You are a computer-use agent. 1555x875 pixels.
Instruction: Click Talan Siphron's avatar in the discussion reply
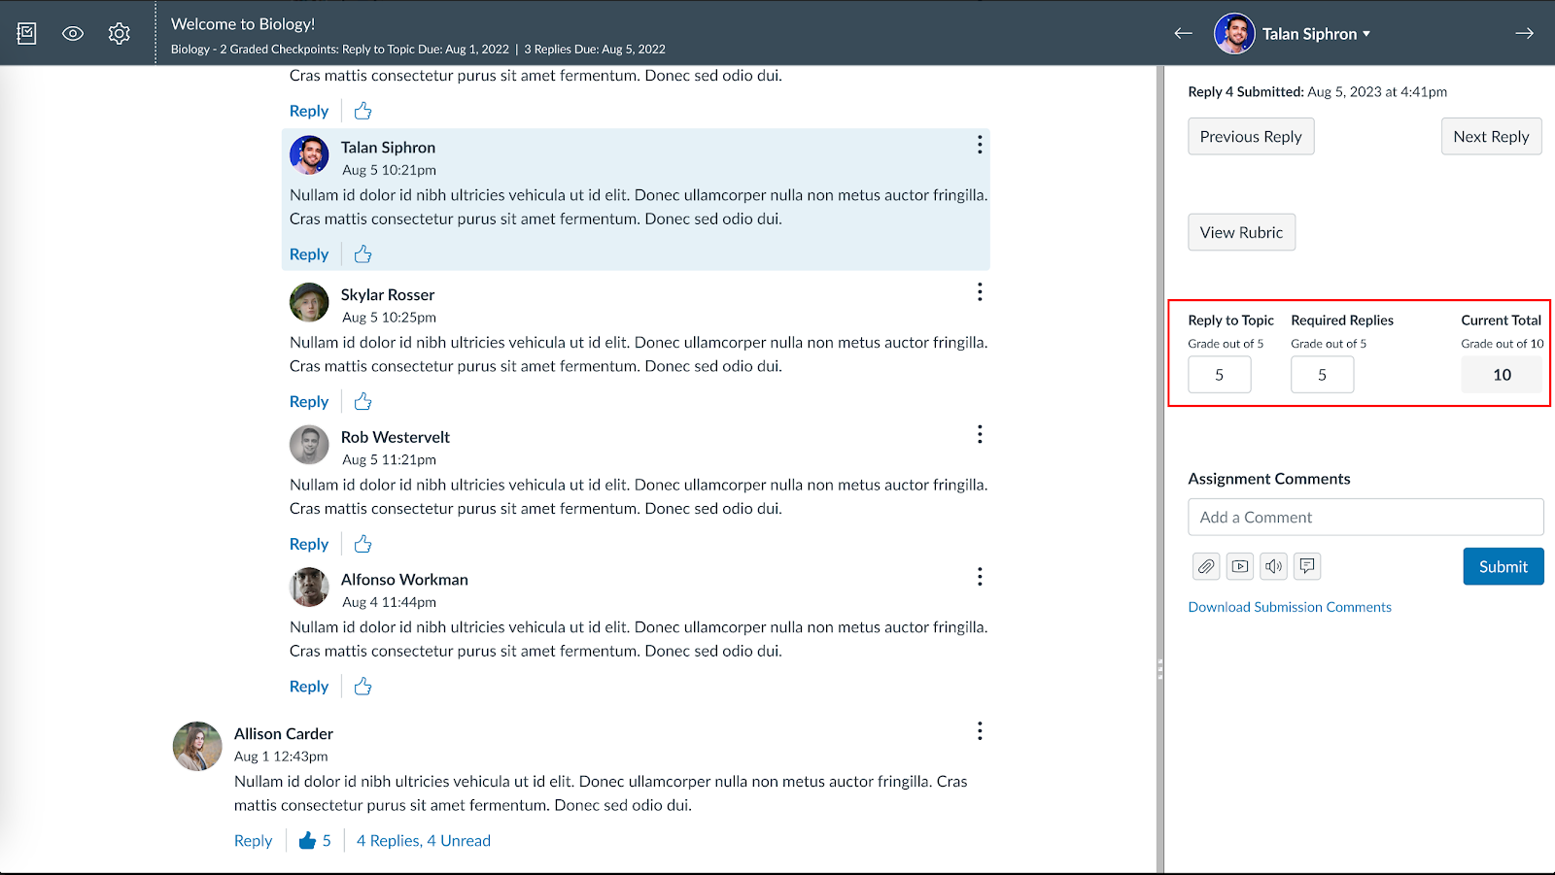pyautogui.click(x=309, y=155)
